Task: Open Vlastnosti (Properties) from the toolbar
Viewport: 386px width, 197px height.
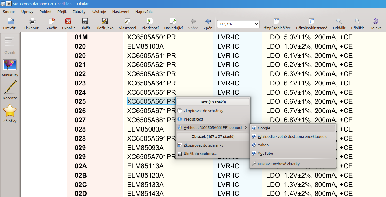Action: 127,21
